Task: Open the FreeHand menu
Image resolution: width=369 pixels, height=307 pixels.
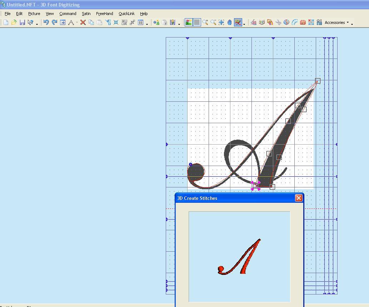Action: coord(104,14)
